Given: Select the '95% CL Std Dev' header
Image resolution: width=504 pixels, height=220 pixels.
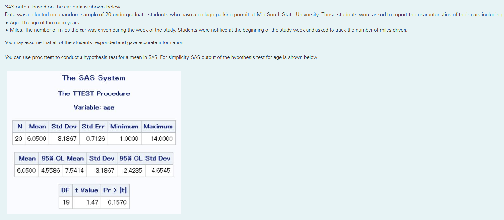Looking at the screenshot, I should (x=145, y=158).
